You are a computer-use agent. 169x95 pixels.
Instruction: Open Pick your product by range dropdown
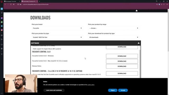(114, 28)
